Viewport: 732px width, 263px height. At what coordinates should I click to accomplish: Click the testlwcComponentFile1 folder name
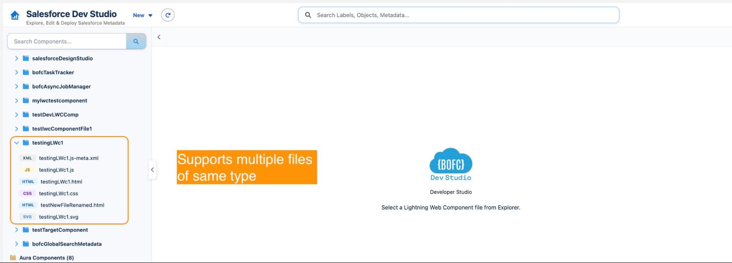coord(62,129)
